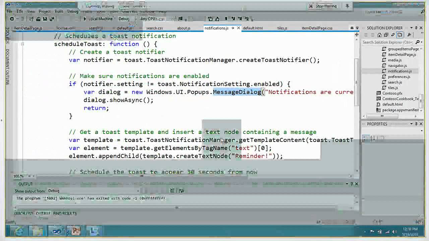
Task: Click the Clear All icon in Output panel
Action: tap(172, 191)
